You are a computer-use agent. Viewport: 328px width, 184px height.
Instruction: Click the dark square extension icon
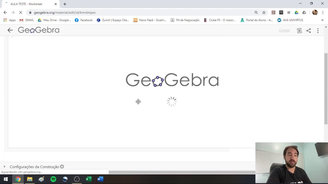point(281,12)
